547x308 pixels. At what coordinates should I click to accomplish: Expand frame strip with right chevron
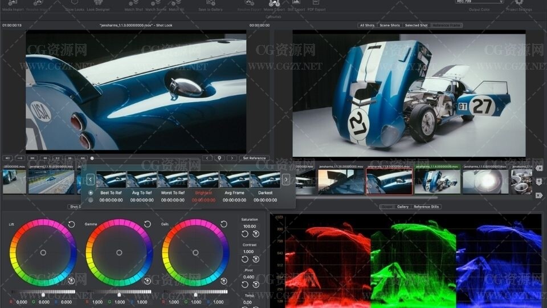[x=286, y=180]
